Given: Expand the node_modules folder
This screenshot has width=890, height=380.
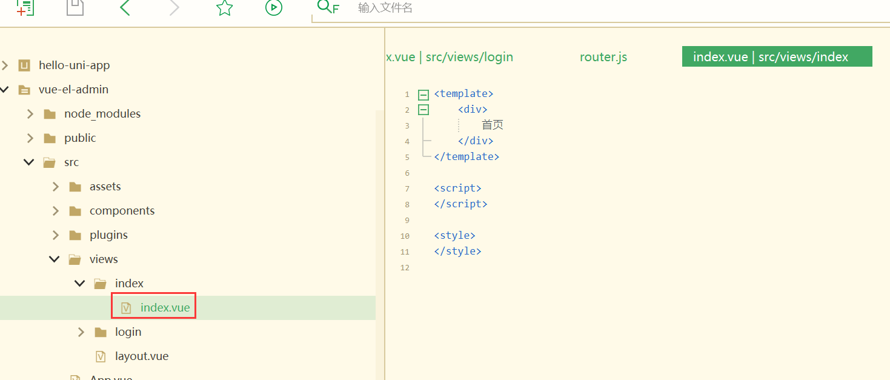Looking at the screenshot, I should [30, 113].
